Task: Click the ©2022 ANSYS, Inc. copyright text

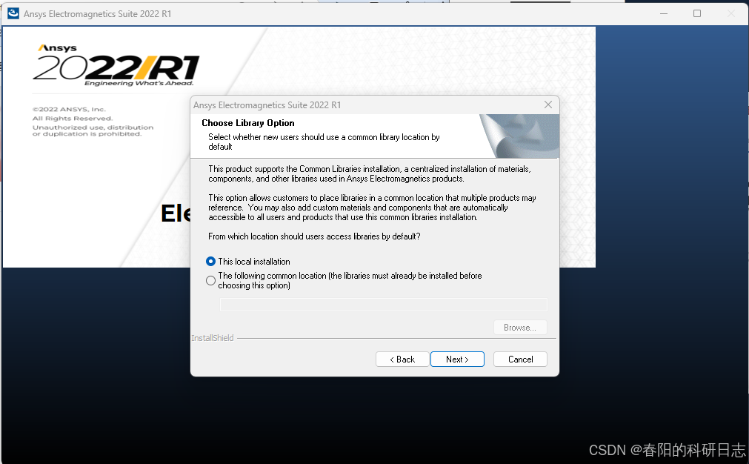Action: tap(69, 110)
